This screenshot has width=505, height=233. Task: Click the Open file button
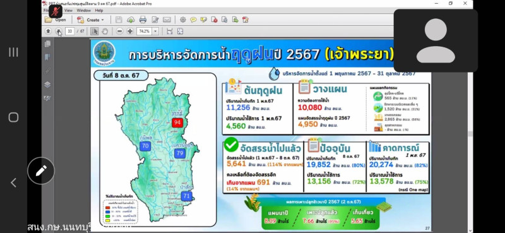coord(56,20)
